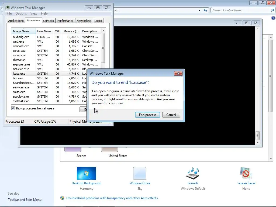Open the Desktop Background link
Screen dimensions: 276x207
pyautogui.click(x=87, y=183)
